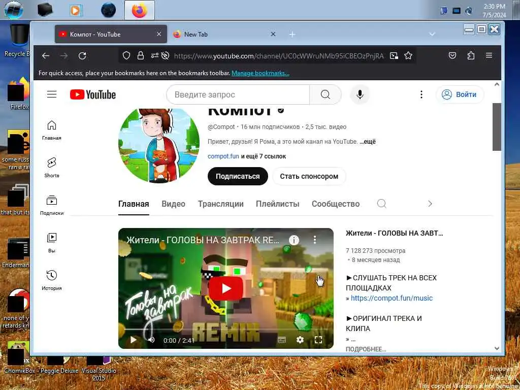
Task: Select the Трансляции channel tab
Action: pos(221,204)
